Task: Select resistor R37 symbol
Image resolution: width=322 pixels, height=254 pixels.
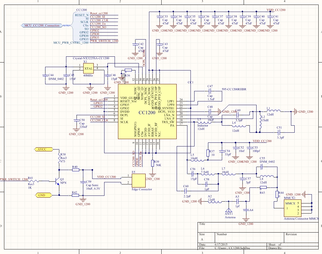Action: pyautogui.click(x=208, y=153)
